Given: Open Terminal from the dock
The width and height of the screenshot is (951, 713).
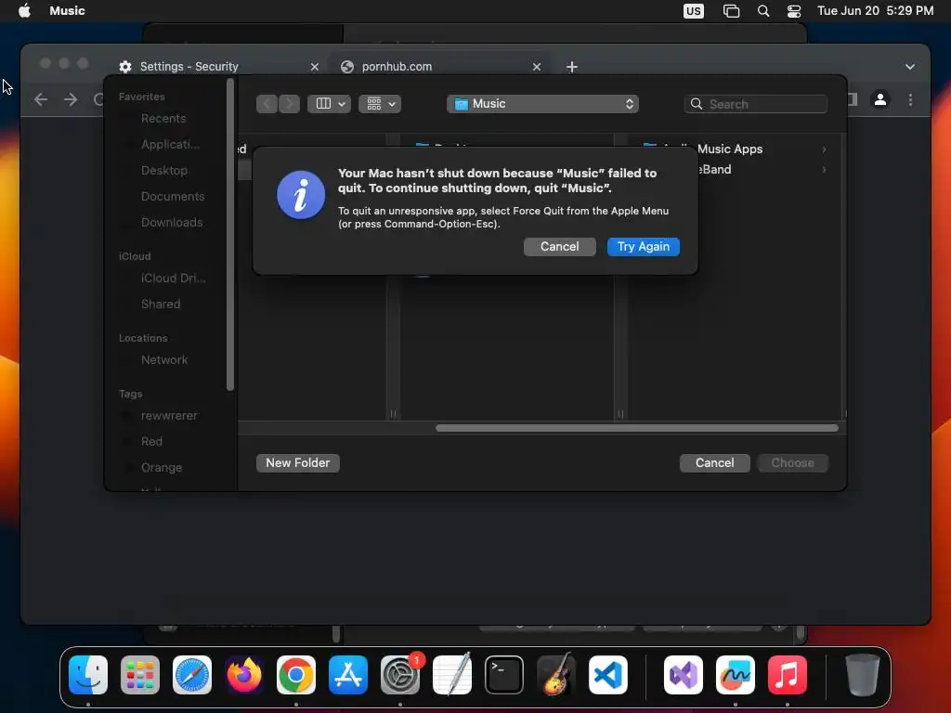Looking at the screenshot, I should 504,675.
